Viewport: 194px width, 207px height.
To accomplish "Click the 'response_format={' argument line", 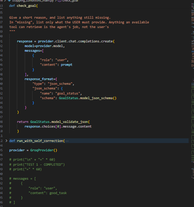I will (x=41, y=79).
